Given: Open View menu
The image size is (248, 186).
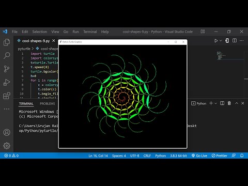Looking at the screenshot, I should pos(55,32).
